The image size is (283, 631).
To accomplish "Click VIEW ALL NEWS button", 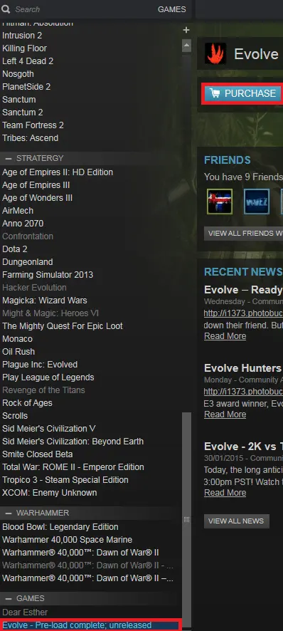I will point(236,521).
